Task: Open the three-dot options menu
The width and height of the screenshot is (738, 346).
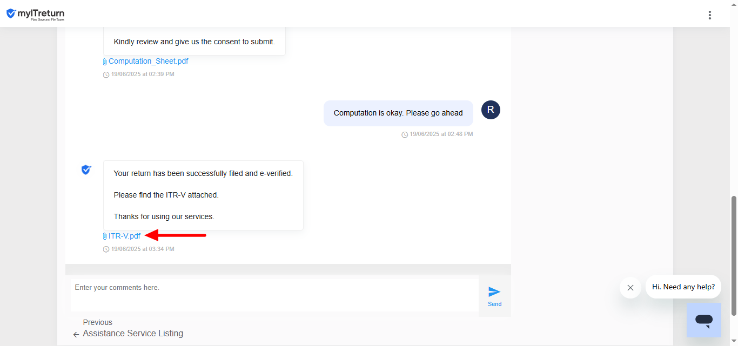Action: (x=710, y=15)
